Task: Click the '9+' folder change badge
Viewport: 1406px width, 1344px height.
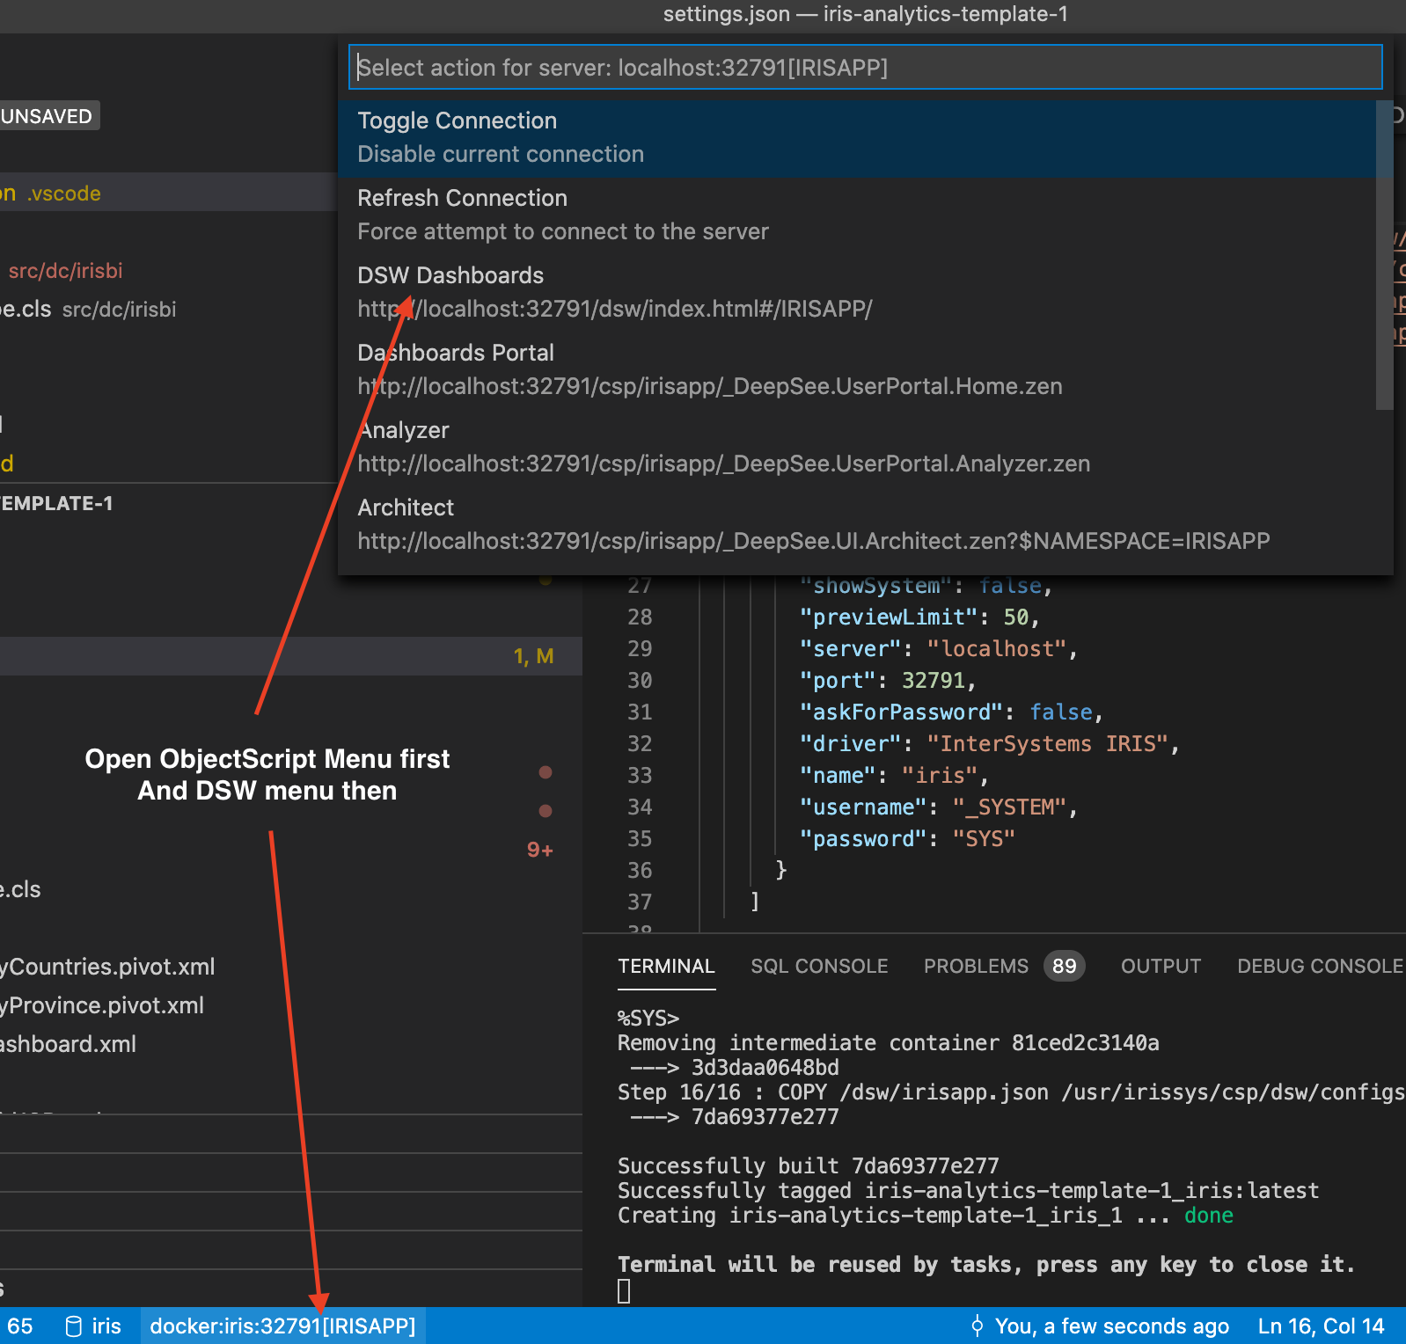Action: point(539,850)
